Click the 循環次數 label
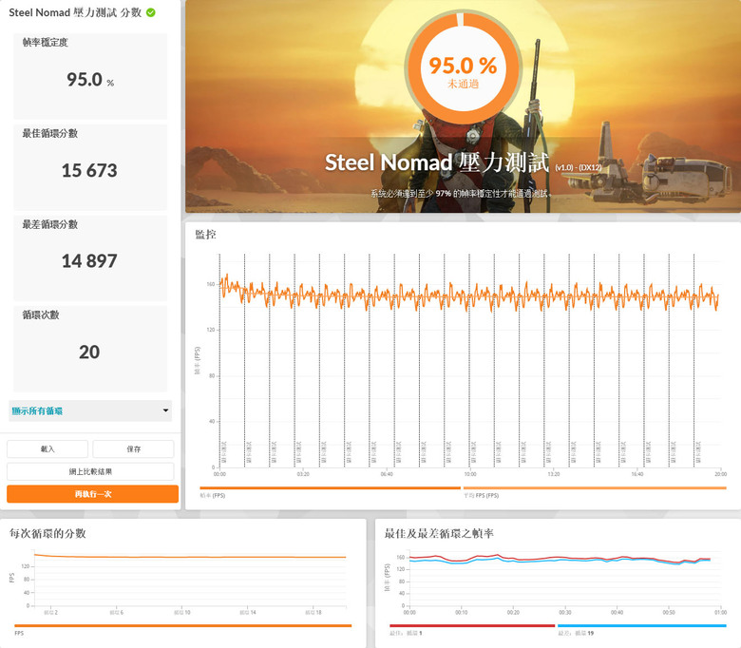 click(41, 314)
